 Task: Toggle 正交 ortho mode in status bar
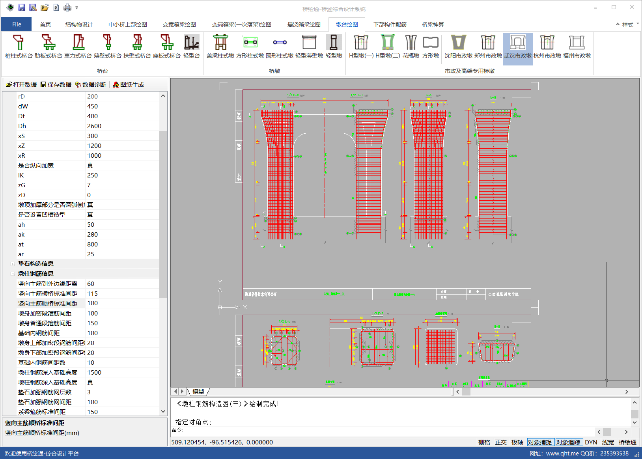coord(500,442)
